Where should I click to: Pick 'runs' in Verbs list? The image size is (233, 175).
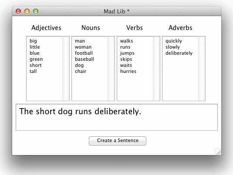pyautogui.click(x=125, y=47)
